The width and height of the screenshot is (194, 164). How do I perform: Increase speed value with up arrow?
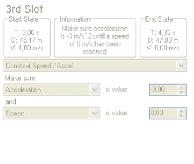pyautogui.click(x=181, y=111)
